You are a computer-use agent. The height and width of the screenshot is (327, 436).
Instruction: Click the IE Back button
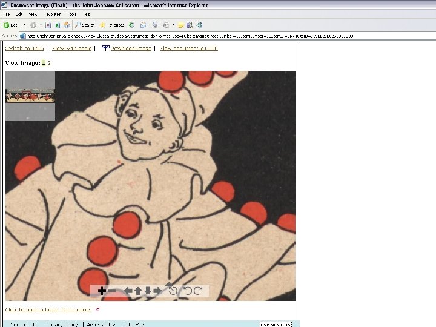click(12, 25)
